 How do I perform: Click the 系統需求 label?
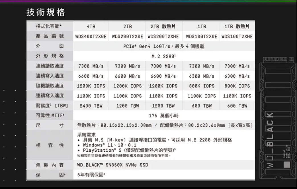pyautogui.click(x=86, y=135)
